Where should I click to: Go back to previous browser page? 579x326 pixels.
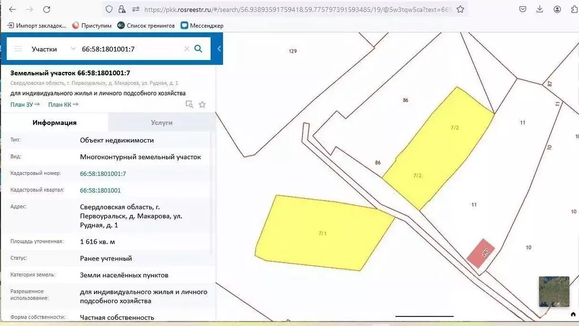coord(12,10)
